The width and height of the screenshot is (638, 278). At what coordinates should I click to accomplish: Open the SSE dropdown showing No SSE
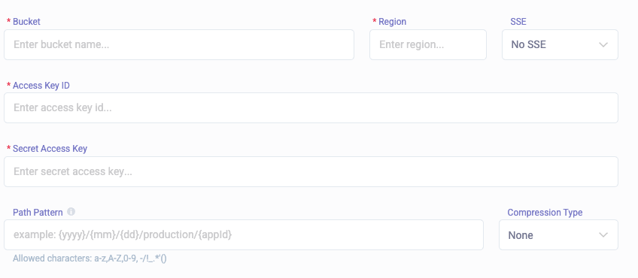tap(560, 45)
